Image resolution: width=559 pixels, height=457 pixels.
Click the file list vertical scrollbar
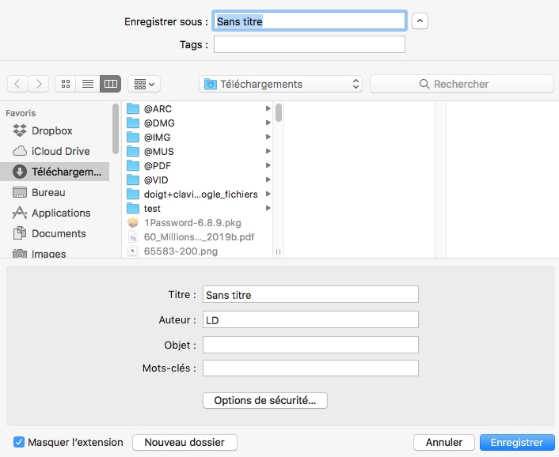279,113
